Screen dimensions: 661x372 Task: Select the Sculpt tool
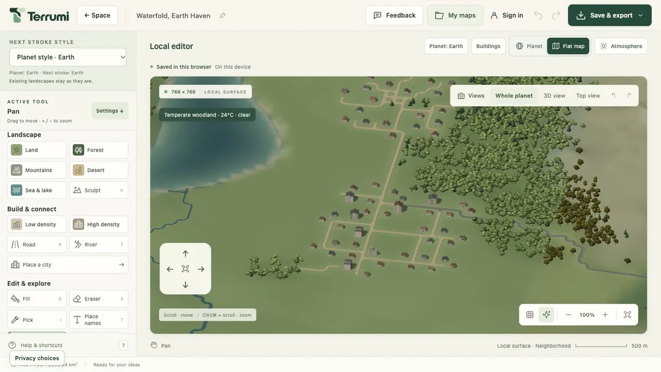click(99, 190)
